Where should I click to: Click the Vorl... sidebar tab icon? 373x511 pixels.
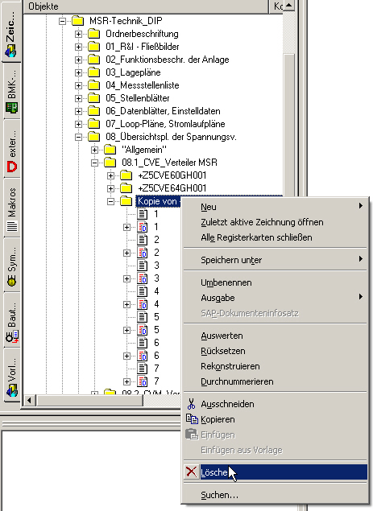[12, 390]
